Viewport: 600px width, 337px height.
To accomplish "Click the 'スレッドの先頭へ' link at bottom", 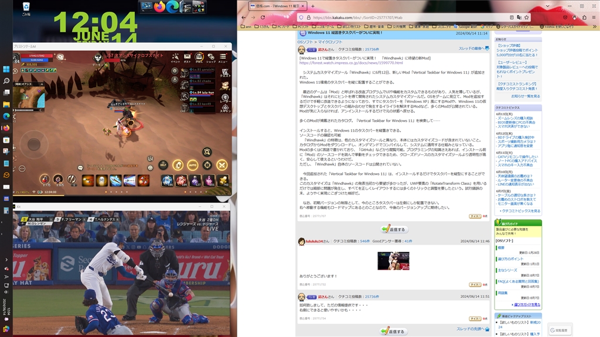I will coord(473,329).
